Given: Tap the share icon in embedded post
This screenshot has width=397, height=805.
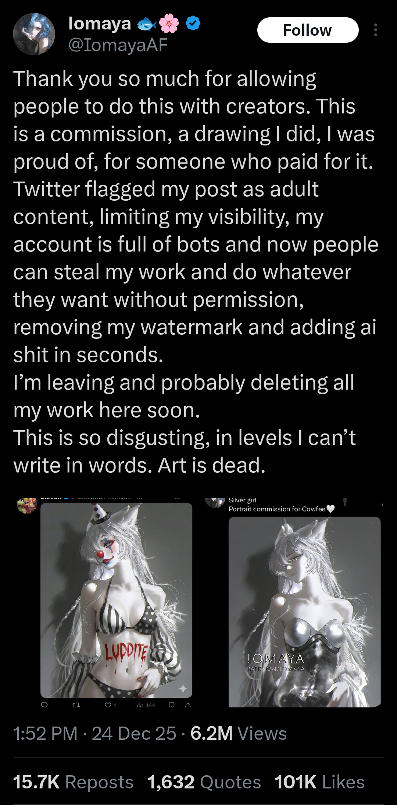Looking at the screenshot, I should pos(189,705).
